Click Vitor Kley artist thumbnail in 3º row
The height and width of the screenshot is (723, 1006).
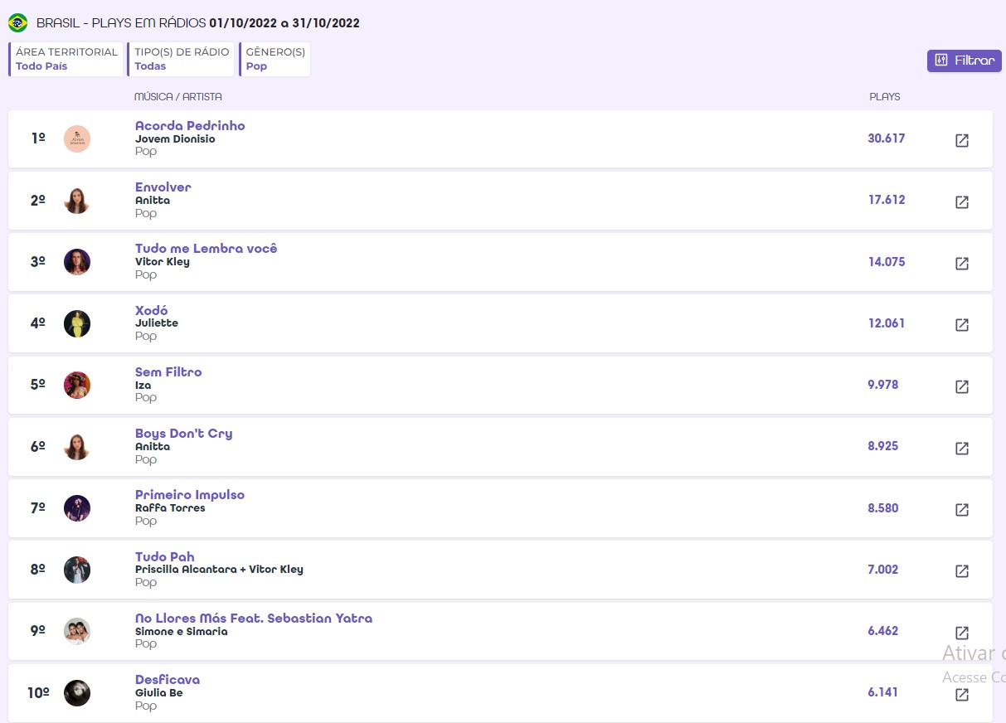[x=77, y=262]
